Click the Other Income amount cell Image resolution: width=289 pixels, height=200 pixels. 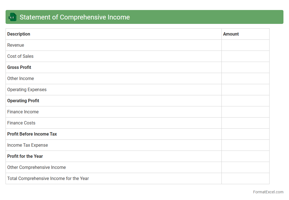click(x=245, y=78)
